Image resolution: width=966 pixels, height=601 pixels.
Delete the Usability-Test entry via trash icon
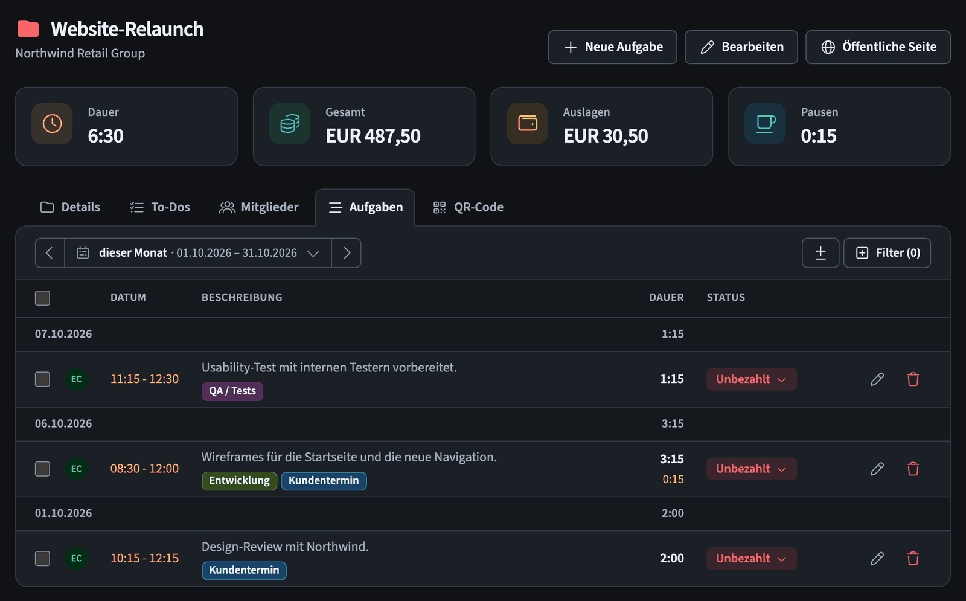point(913,379)
